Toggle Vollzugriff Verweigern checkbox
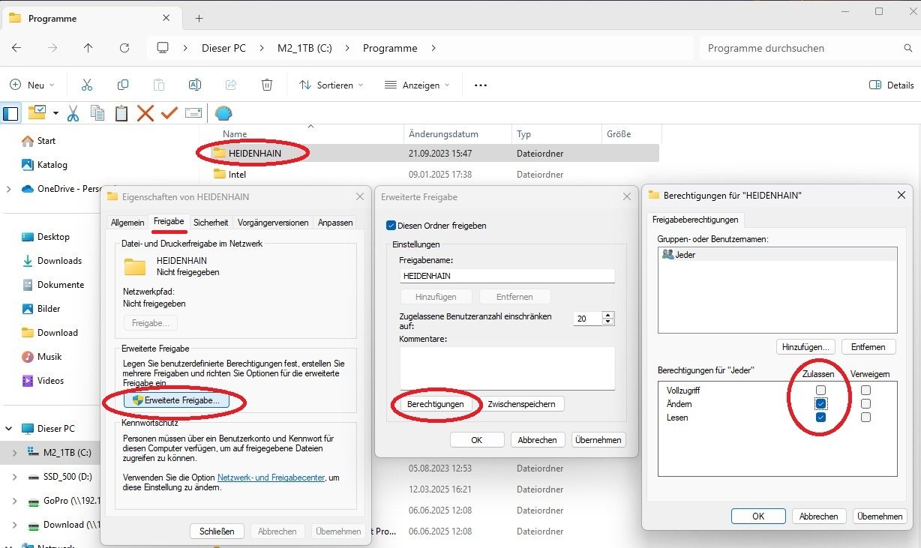921x548 pixels. pos(866,391)
